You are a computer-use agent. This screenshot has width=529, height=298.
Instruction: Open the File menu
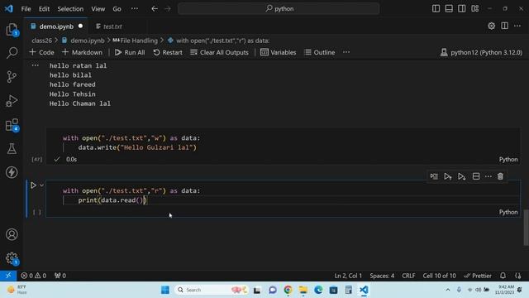(x=26, y=9)
